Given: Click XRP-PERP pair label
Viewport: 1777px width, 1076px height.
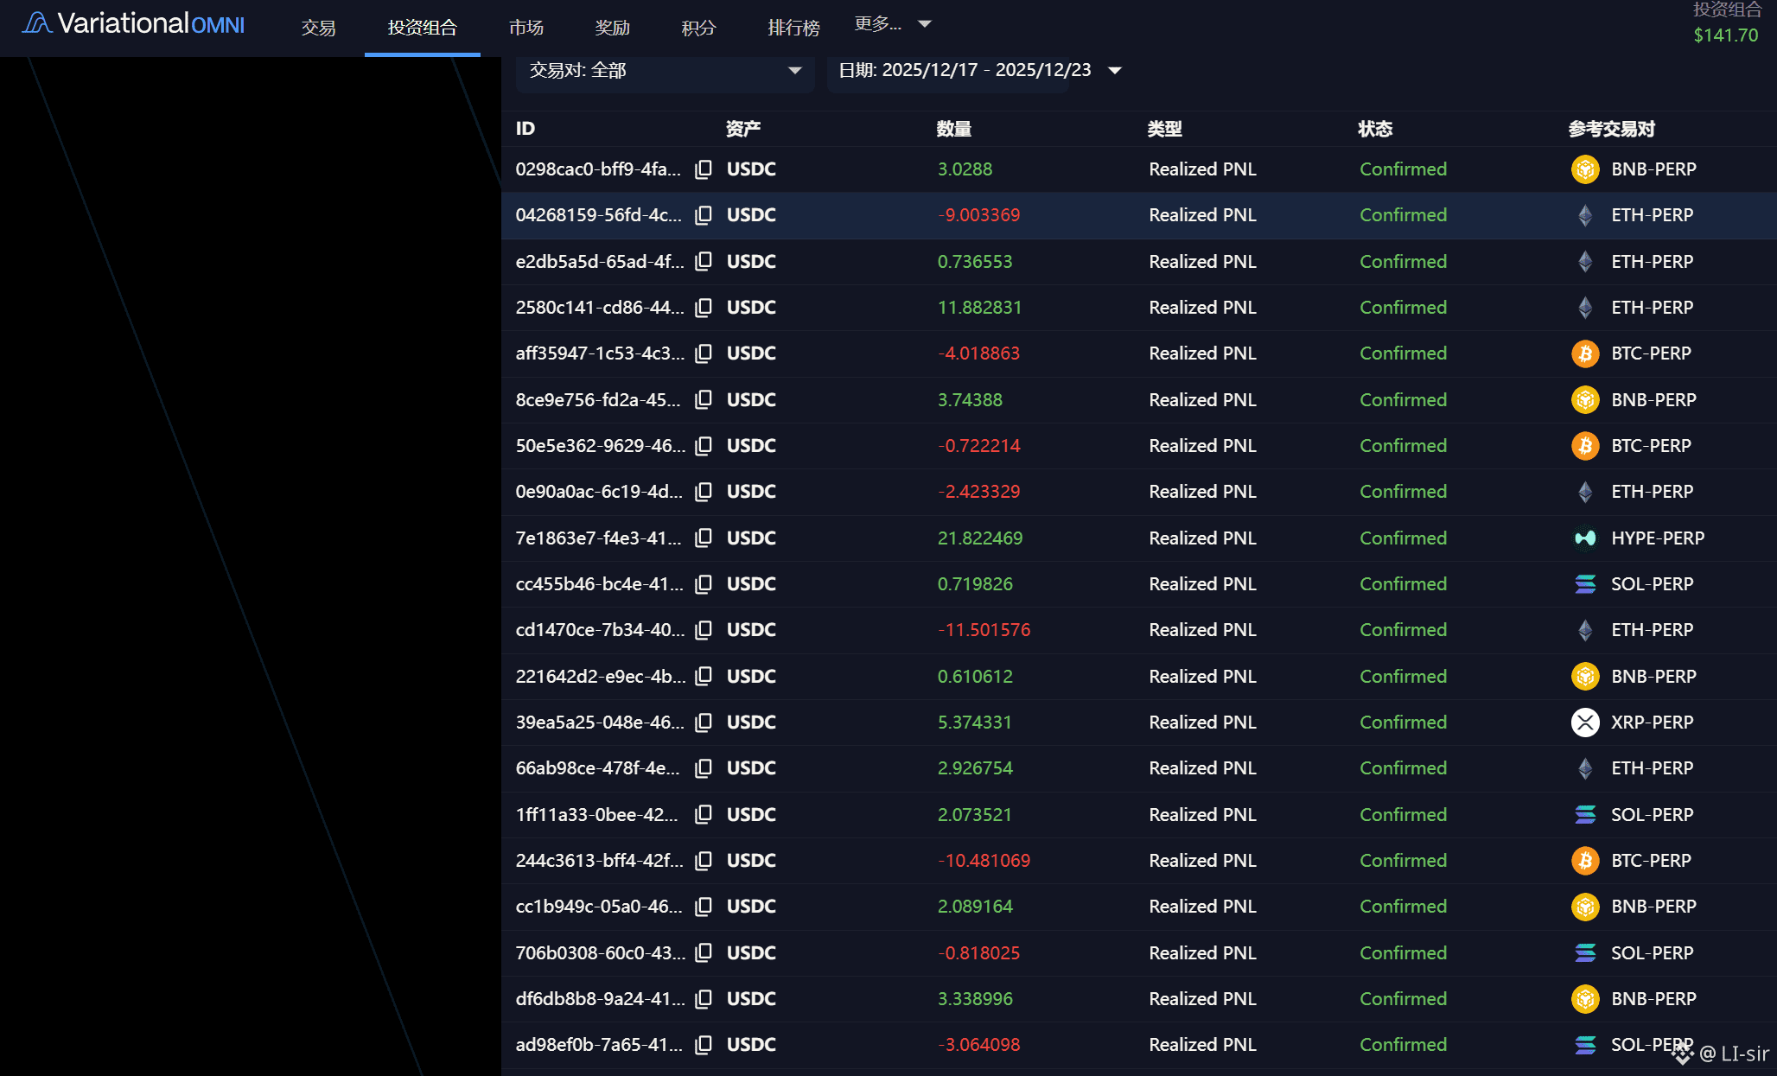Looking at the screenshot, I should (1653, 723).
